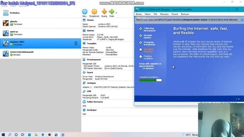The height and width of the screenshot is (137, 244).
Task: Open the Suara section header
Action: [x=90, y=73]
